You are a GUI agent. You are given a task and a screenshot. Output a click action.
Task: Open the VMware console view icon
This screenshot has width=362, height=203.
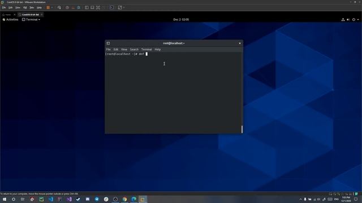(x=111, y=7)
